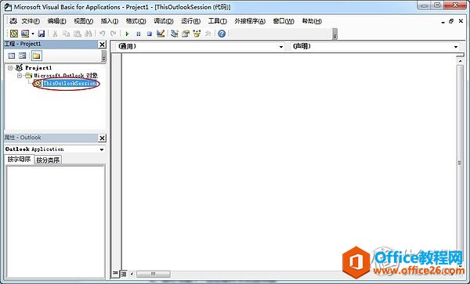Click the Reset stop icon
This screenshot has height=284, width=470.
(150, 34)
